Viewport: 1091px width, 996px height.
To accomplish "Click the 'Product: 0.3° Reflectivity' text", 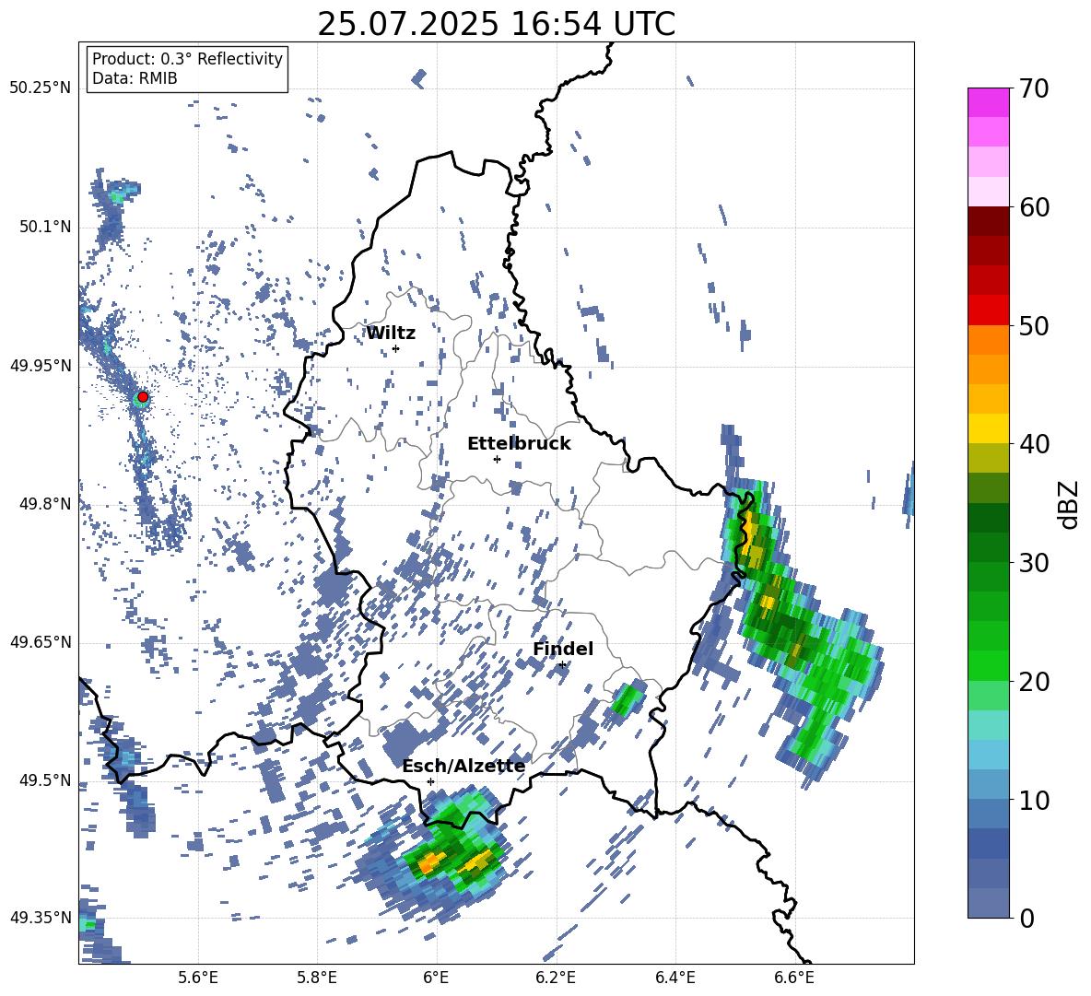I will click(187, 59).
